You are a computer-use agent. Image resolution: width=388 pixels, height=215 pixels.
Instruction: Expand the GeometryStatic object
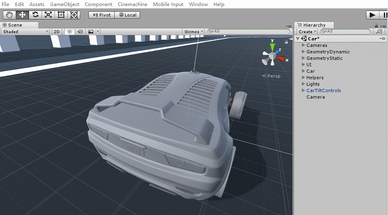pos(303,58)
